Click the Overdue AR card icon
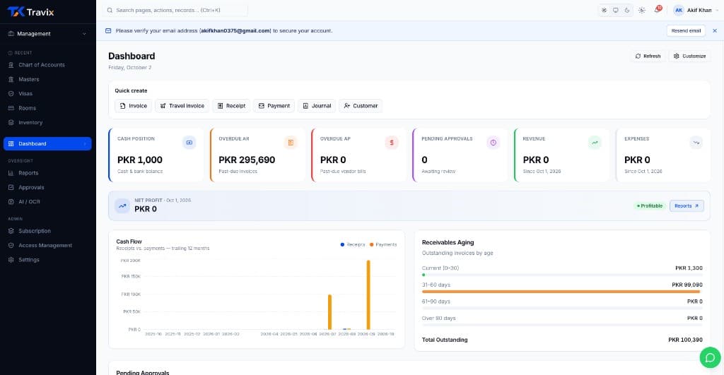This screenshot has width=724, height=375. pyautogui.click(x=291, y=143)
